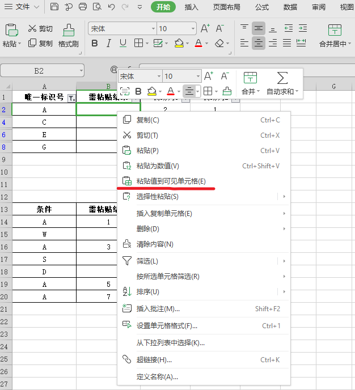Viewport: 355px width, 390px height.
Task: Click format painter in mini toolbar
Action: tap(227, 91)
